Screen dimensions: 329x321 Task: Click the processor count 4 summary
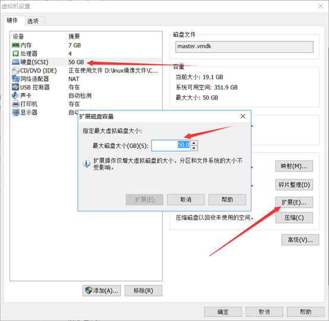point(70,53)
